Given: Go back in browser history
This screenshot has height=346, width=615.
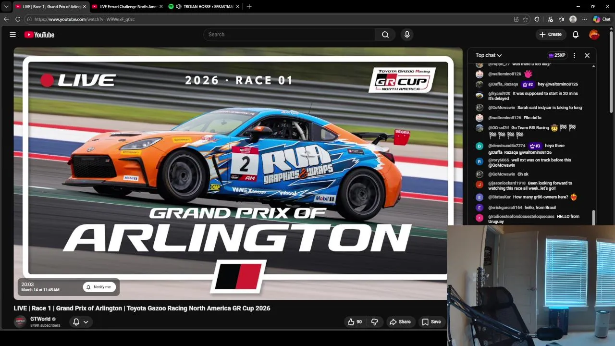Looking at the screenshot, I should [x=6, y=19].
